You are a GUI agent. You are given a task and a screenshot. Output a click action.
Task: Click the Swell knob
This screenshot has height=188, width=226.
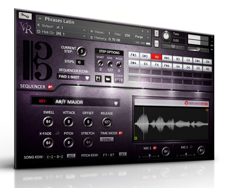48,122
